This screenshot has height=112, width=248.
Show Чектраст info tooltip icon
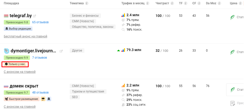(172, 3)
